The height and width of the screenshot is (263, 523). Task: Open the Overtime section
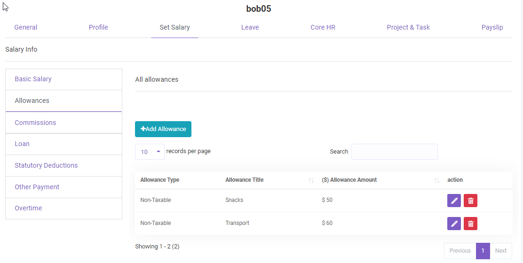(28, 208)
